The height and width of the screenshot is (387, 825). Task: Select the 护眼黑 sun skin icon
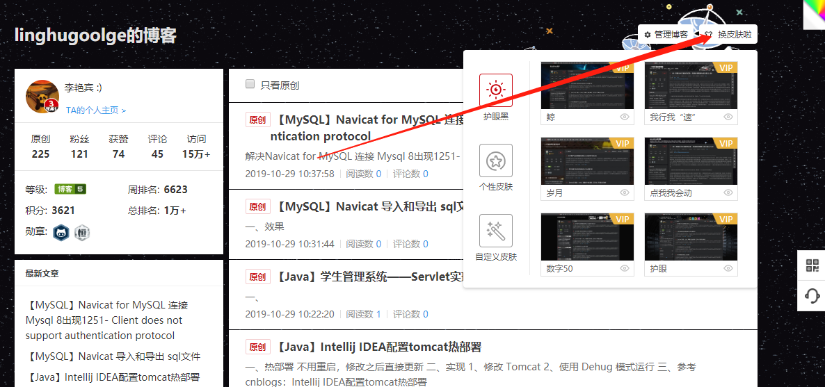coord(496,90)
